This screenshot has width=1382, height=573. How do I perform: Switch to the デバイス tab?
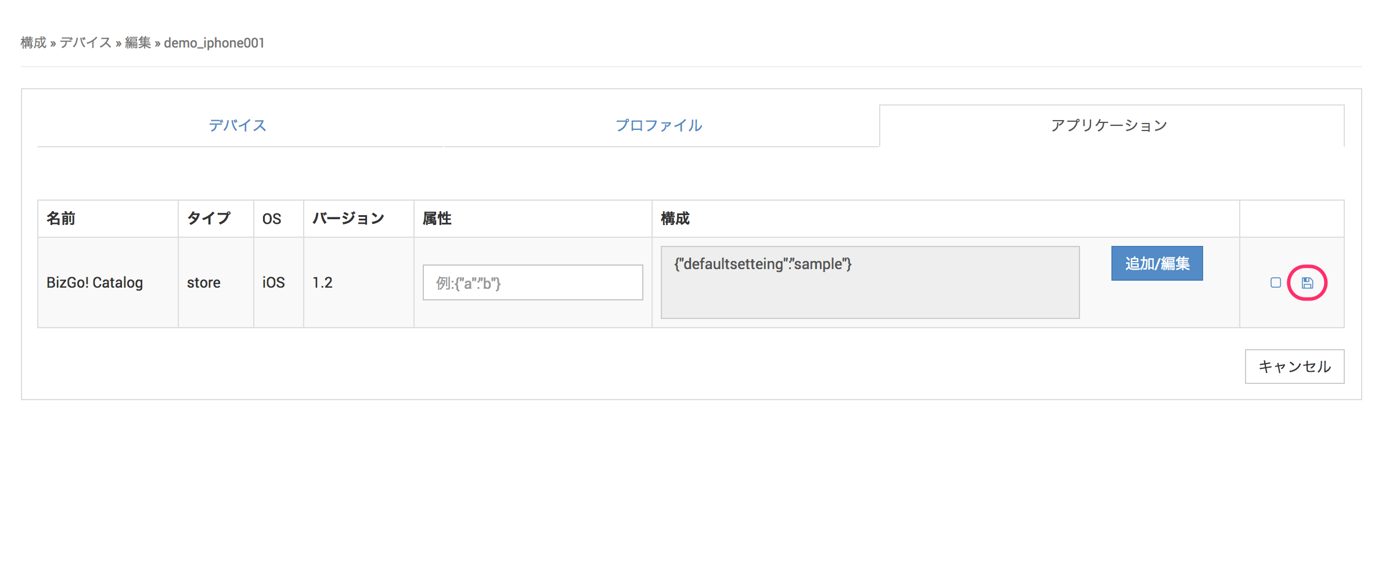point(237,125)
